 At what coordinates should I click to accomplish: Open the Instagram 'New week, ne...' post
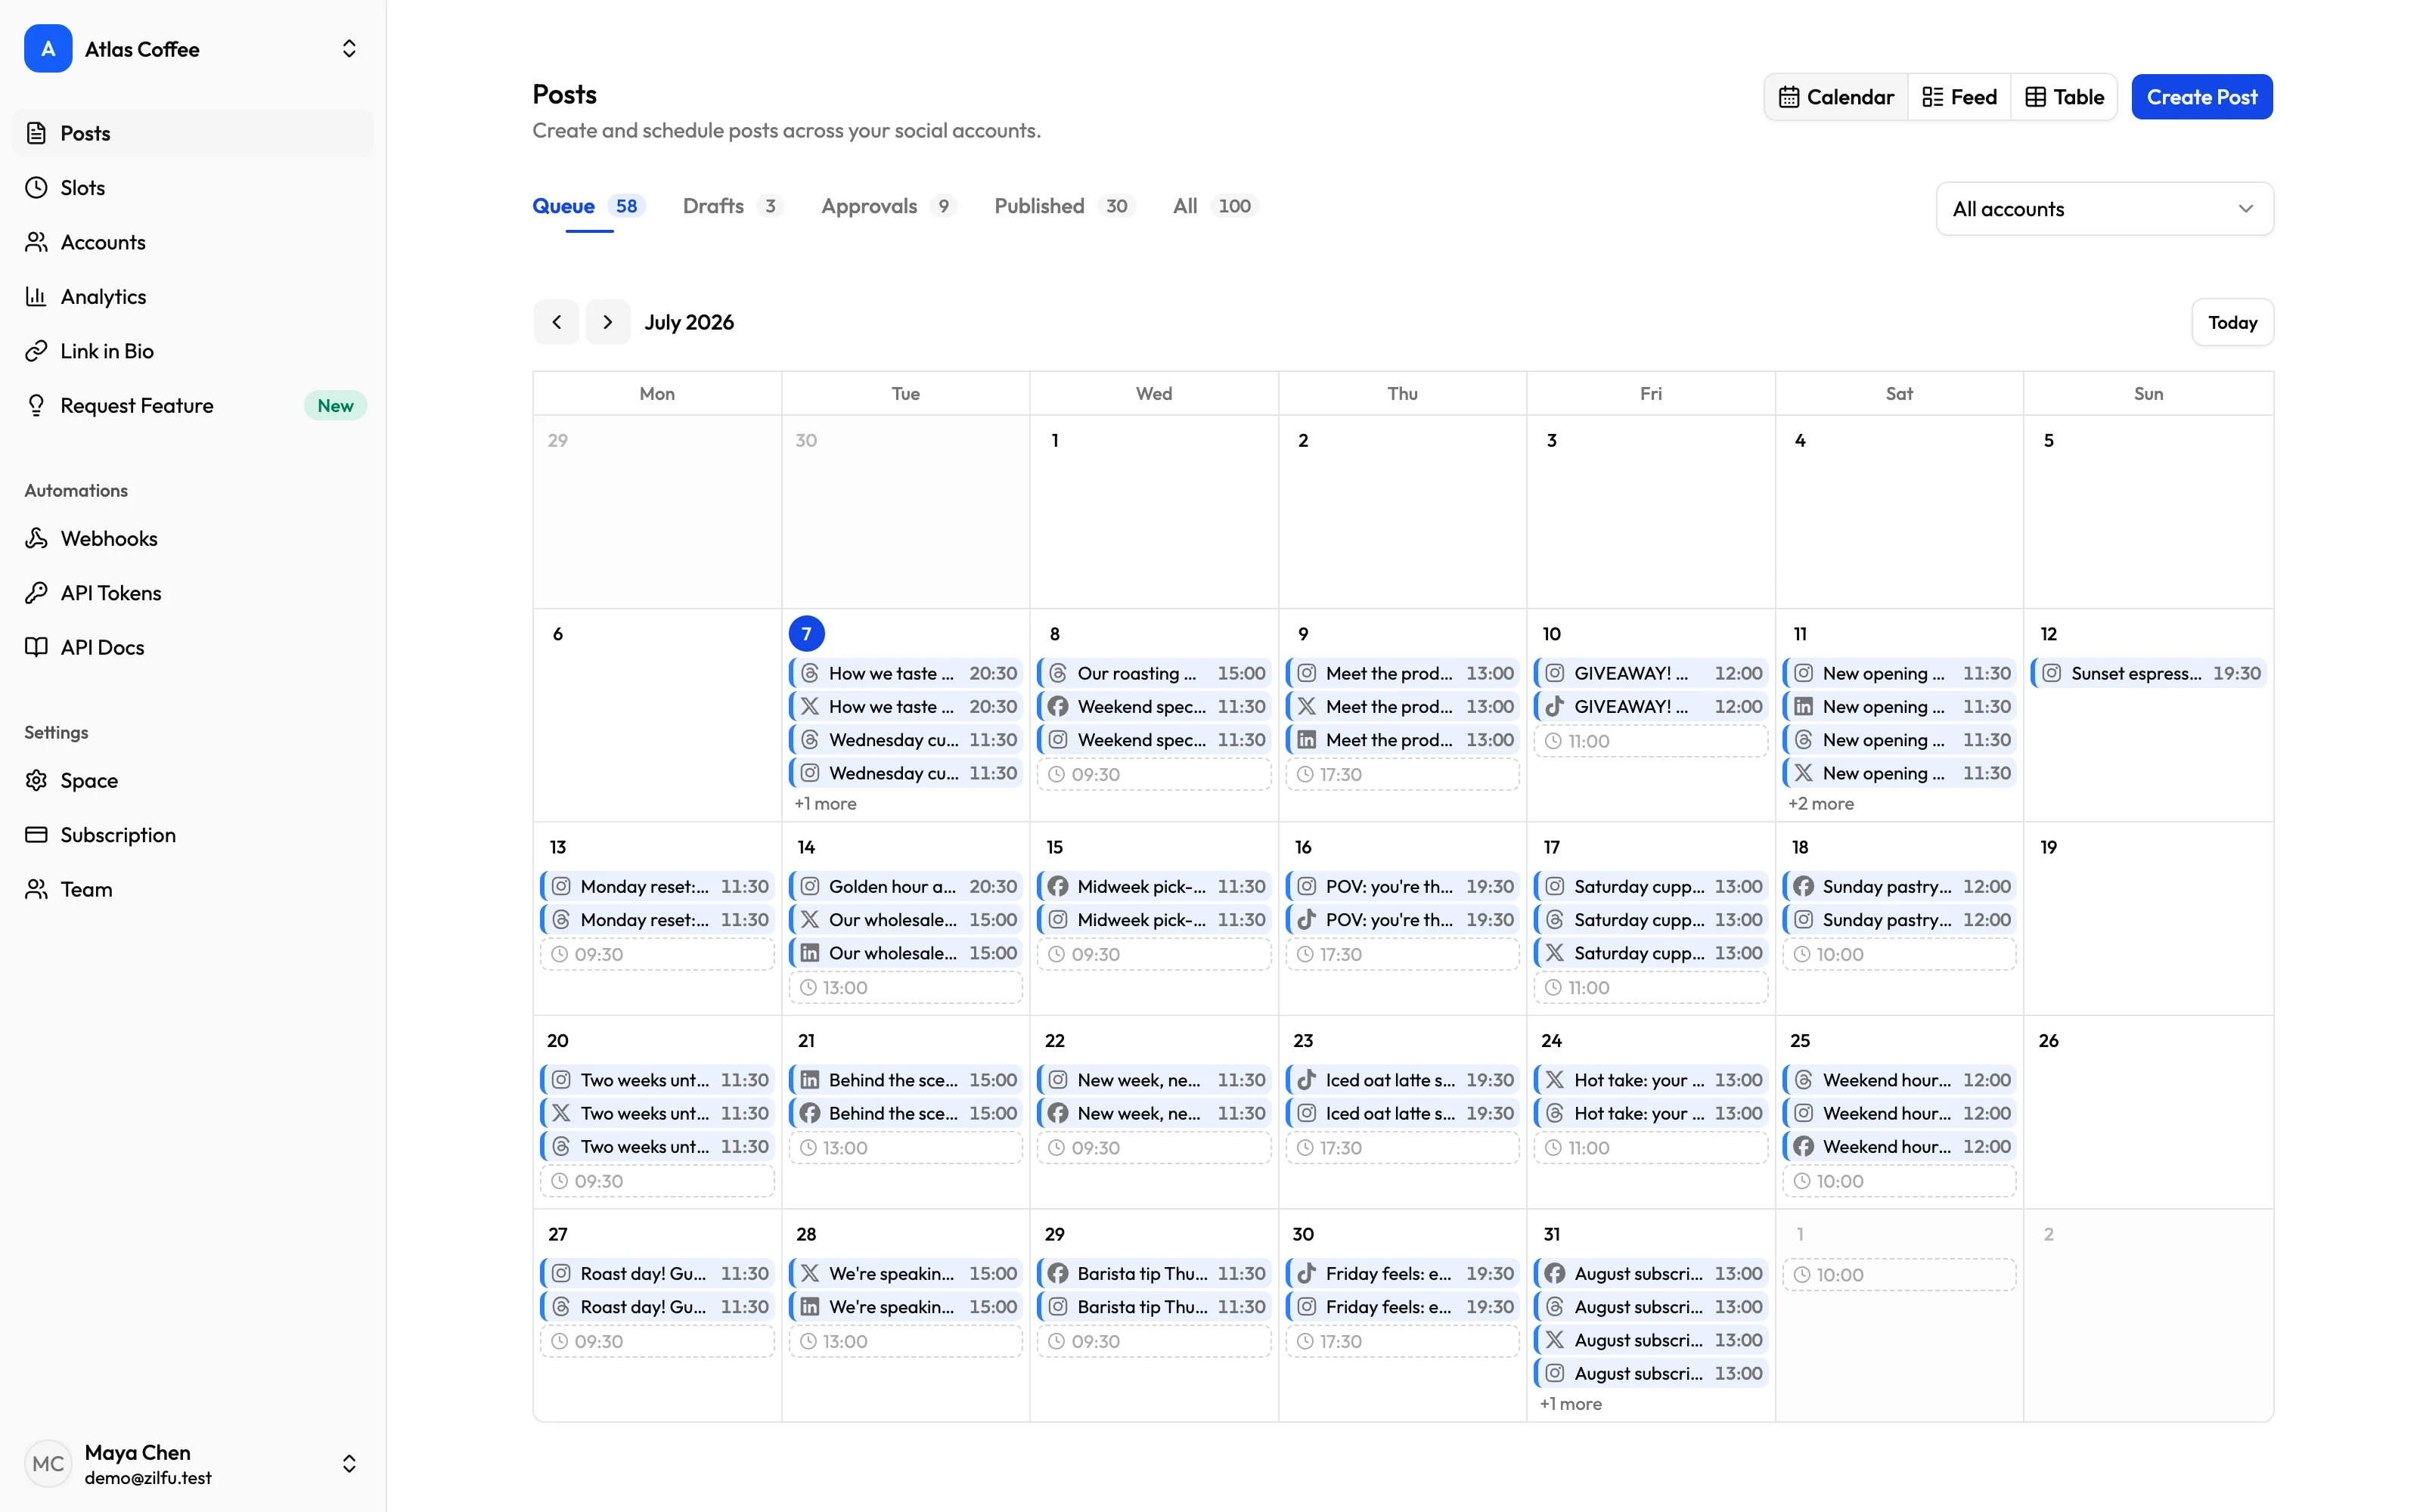(x=1154, y=1080)
